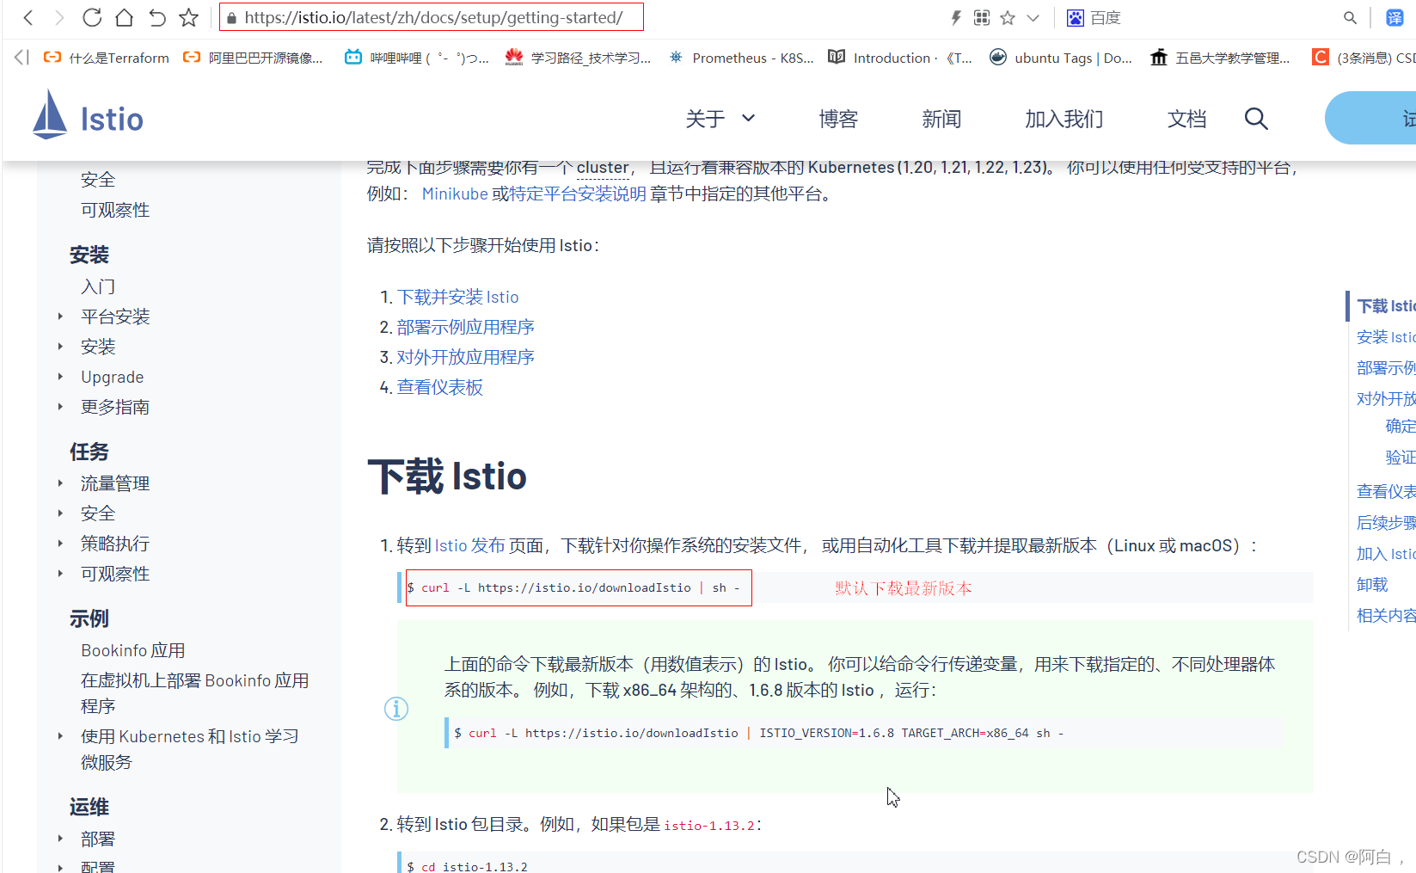
Task: Open 文档 navigation item
Action: (x=1186, y=119)
